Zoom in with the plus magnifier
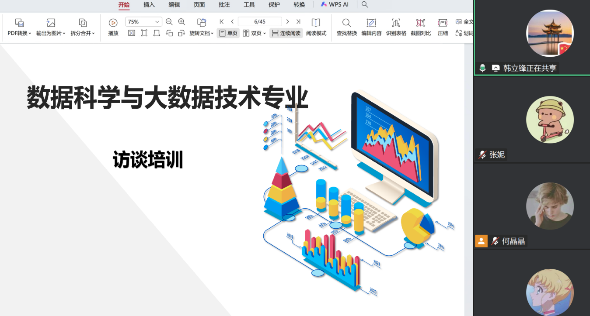This screenshot has height=316, width=590. pos(182,22)
